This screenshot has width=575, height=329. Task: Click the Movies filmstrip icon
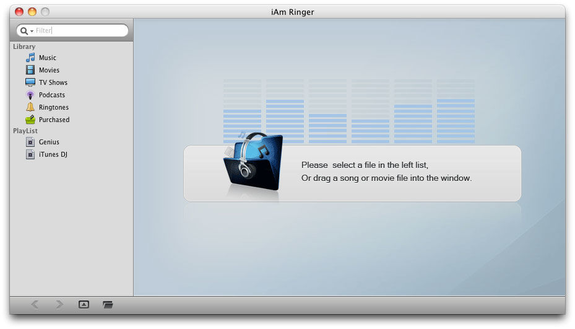tap(30, 70)
